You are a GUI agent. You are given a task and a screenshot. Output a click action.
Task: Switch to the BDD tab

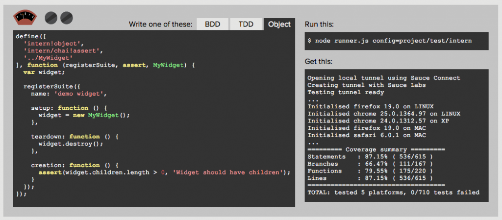213,24
